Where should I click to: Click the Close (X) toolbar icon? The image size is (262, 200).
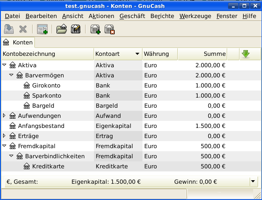click(23, 29)
